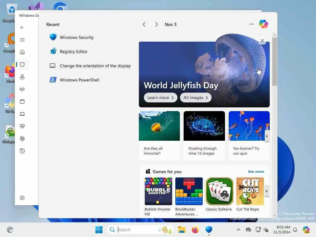Open the three-dot more options menu
This screenshot has height=237, width=316.
pyautogui.click(x=251, y=24)
